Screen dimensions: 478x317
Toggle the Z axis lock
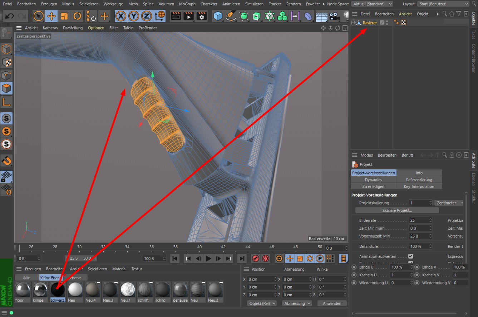click(146, 16)
